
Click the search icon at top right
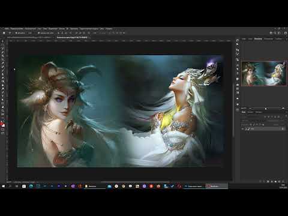[x=275, y=33]
